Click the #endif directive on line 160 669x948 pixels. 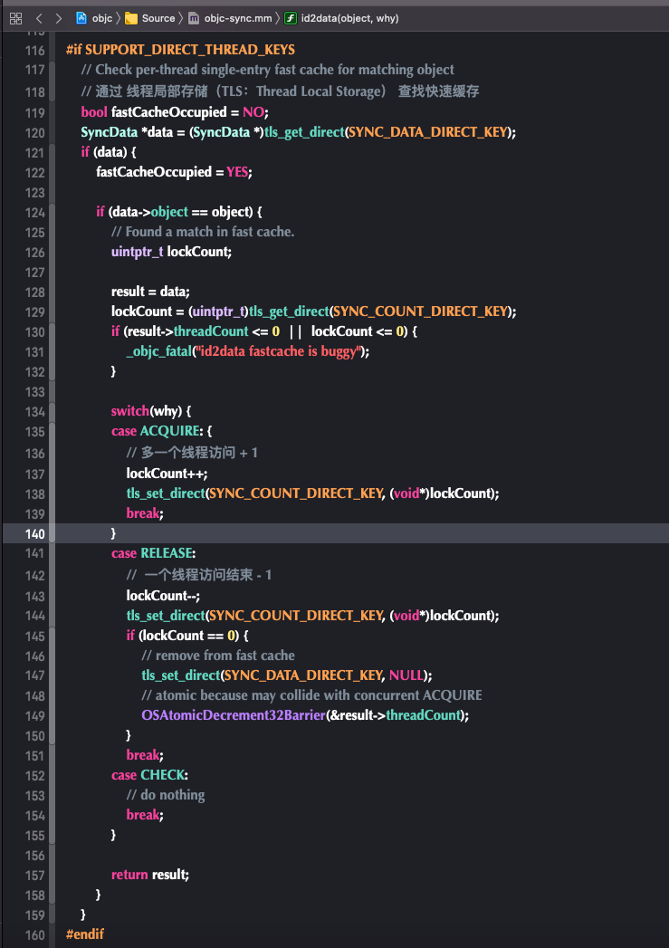[85, 934]
